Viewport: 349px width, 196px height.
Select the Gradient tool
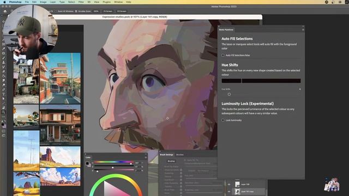4,76
